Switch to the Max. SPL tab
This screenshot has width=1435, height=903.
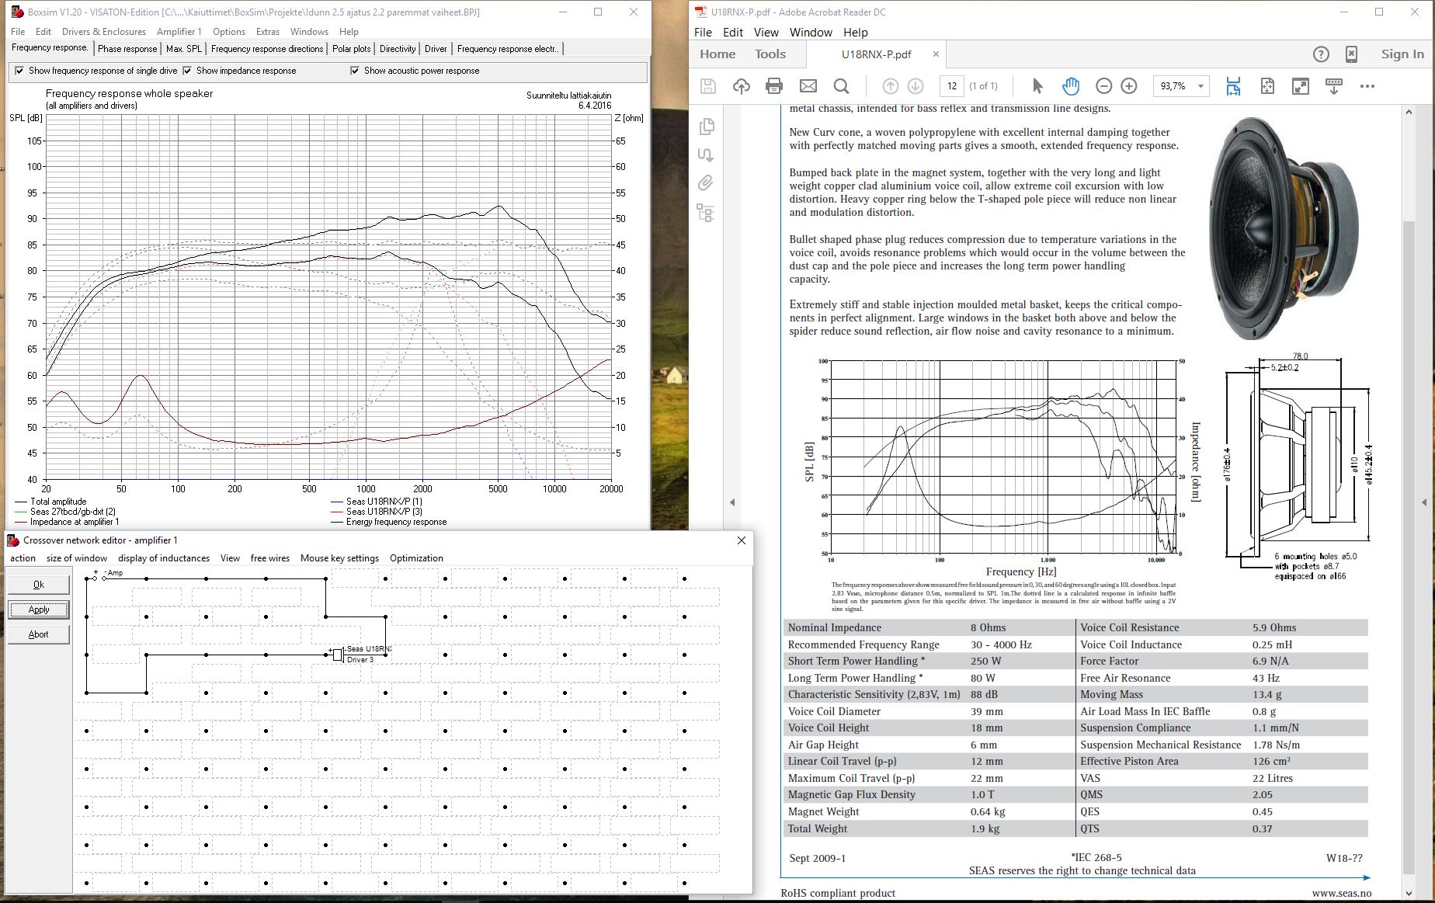pyautogui.click(x=184, y=49)
